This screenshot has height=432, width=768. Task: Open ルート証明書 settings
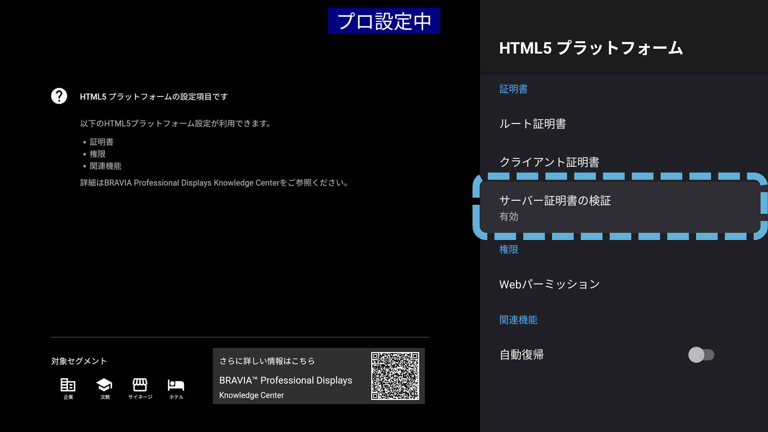[x=532, y=124]
